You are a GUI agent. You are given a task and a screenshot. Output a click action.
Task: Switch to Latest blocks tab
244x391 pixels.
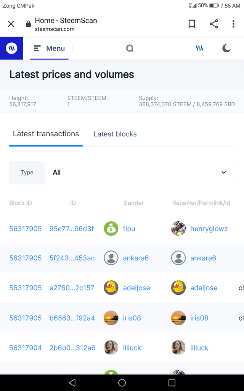(x=115, y=134)
